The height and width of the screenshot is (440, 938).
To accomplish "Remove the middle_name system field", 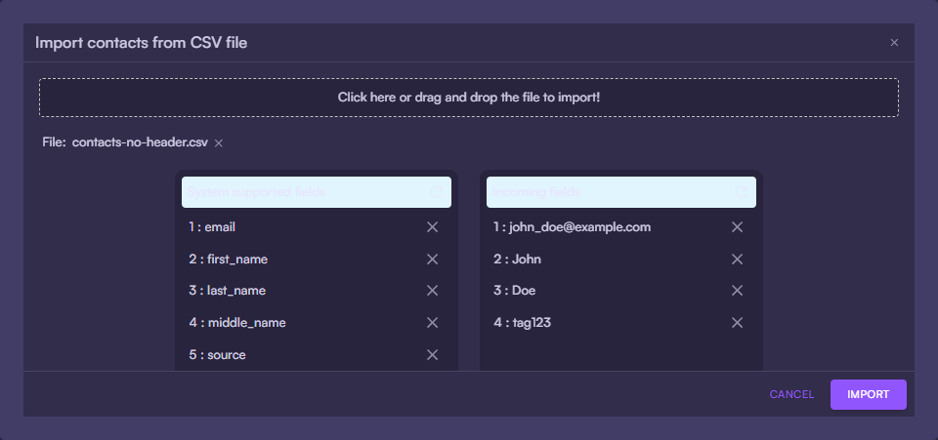I will [432, 323].
